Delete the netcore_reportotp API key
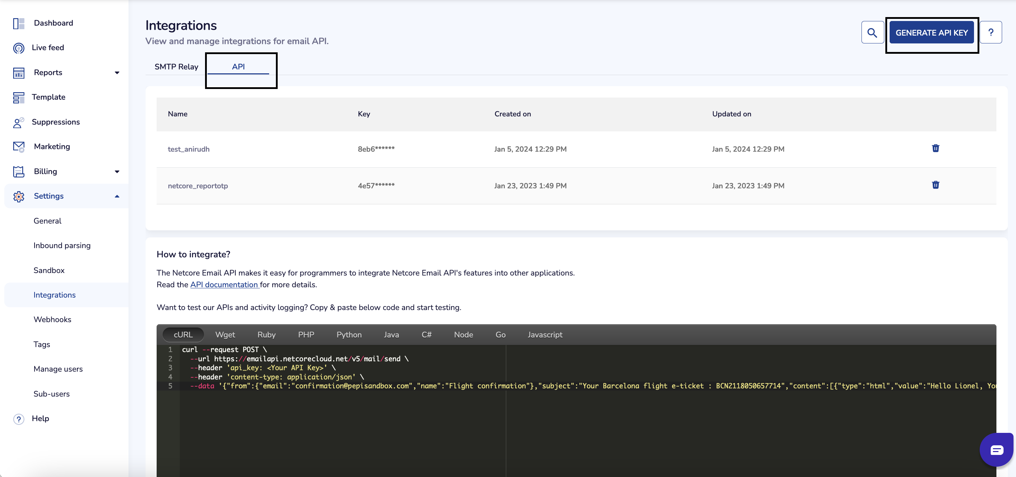This screenshot has height=477, width=1016. pos(935,185)
